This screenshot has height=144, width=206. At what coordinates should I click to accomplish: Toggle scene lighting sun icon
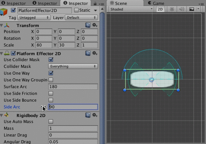pyautogui.click(x=172, y=9)
